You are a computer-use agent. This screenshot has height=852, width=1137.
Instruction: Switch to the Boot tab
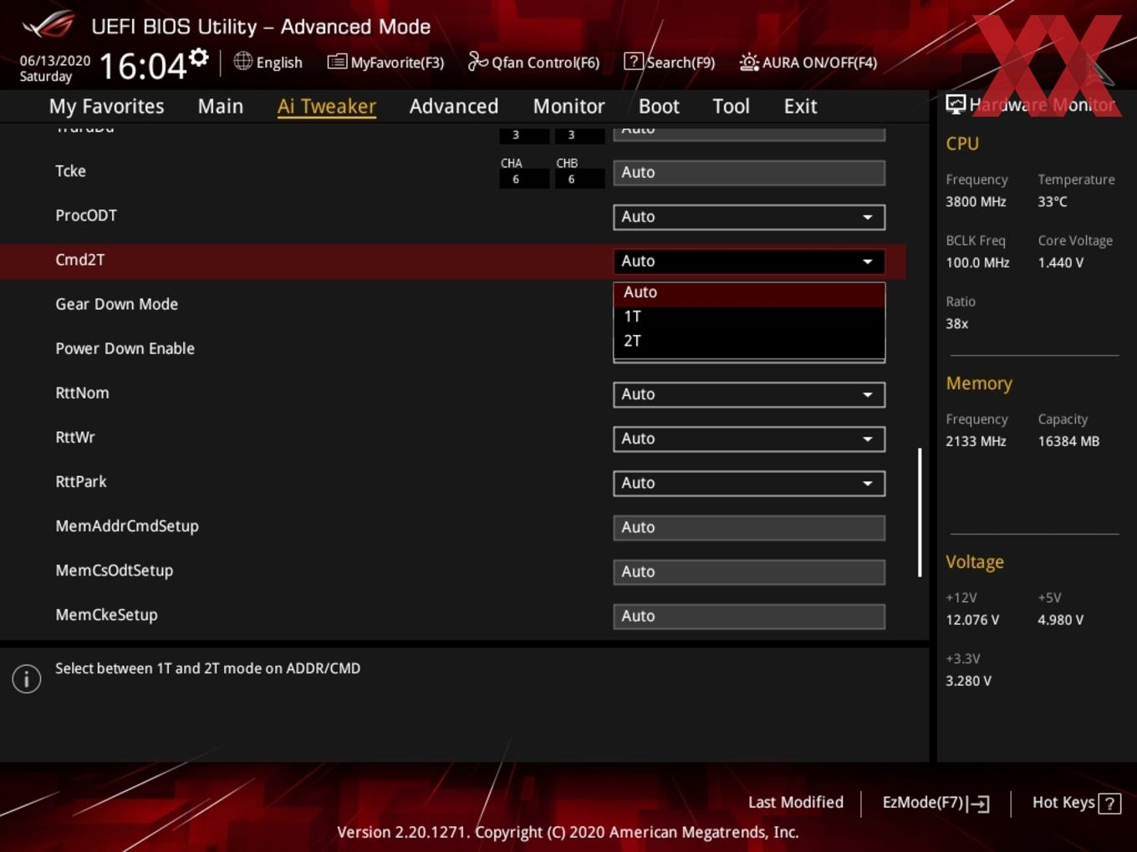(659, 106)
